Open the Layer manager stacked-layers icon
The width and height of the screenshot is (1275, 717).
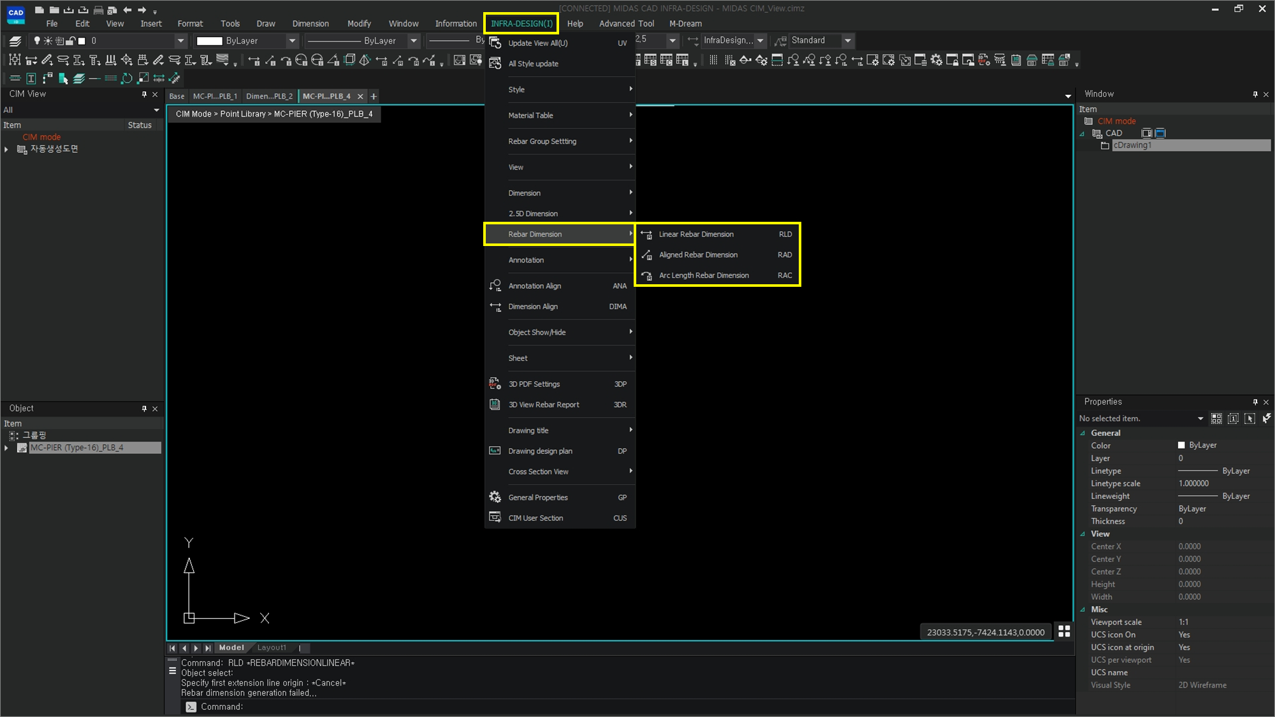point(15,41)
